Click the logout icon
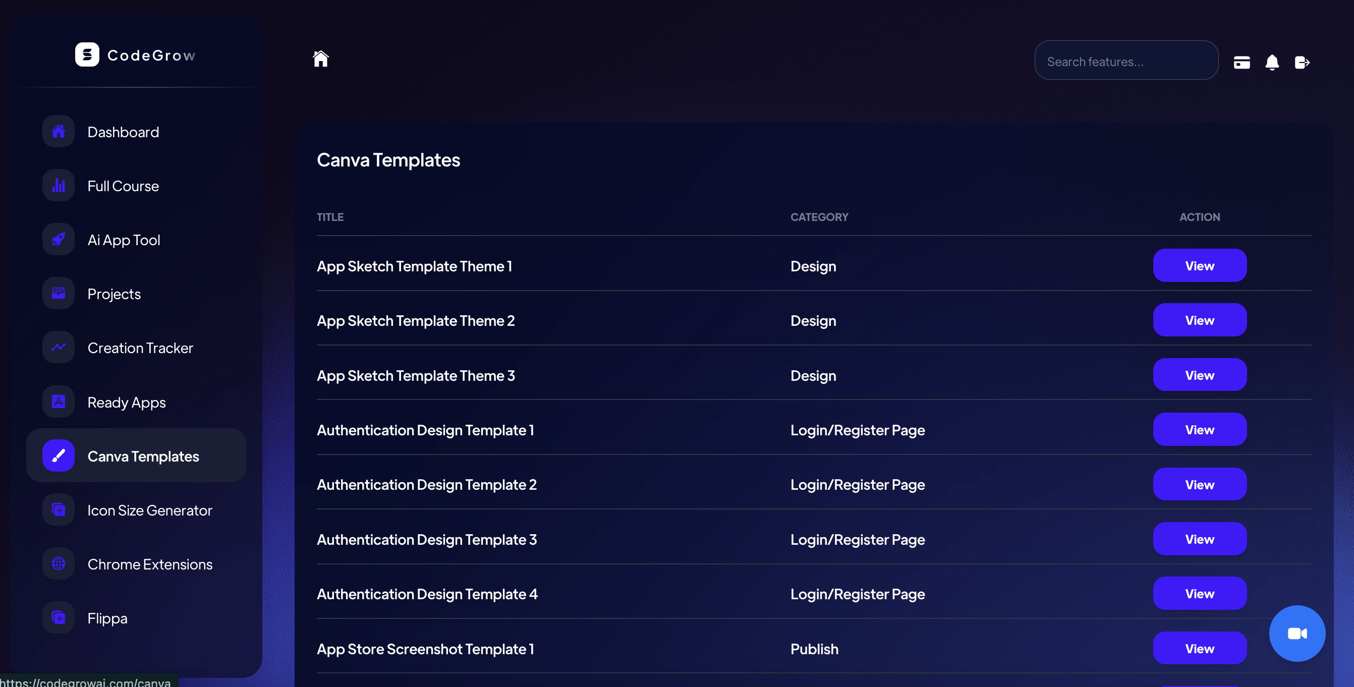This screenshot has width=1354, height=687. pyautogui.click(x=1302, y=63)
